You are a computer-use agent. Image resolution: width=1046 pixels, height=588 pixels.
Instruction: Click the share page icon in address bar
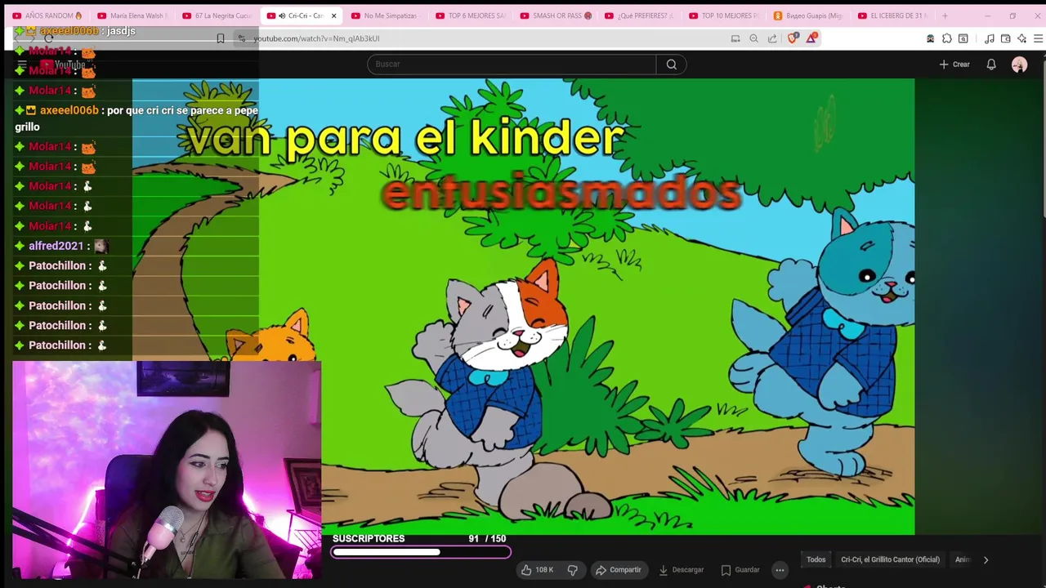pos(772,38)
